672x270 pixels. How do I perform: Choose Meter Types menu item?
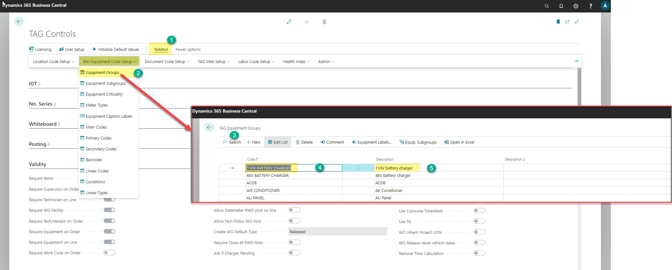(109, 105)
